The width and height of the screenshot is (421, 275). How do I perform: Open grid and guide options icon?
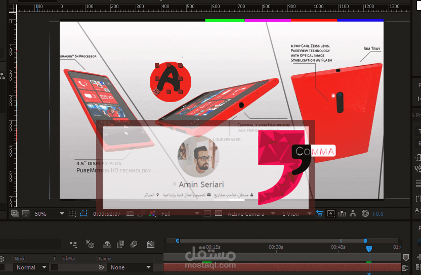72,213
